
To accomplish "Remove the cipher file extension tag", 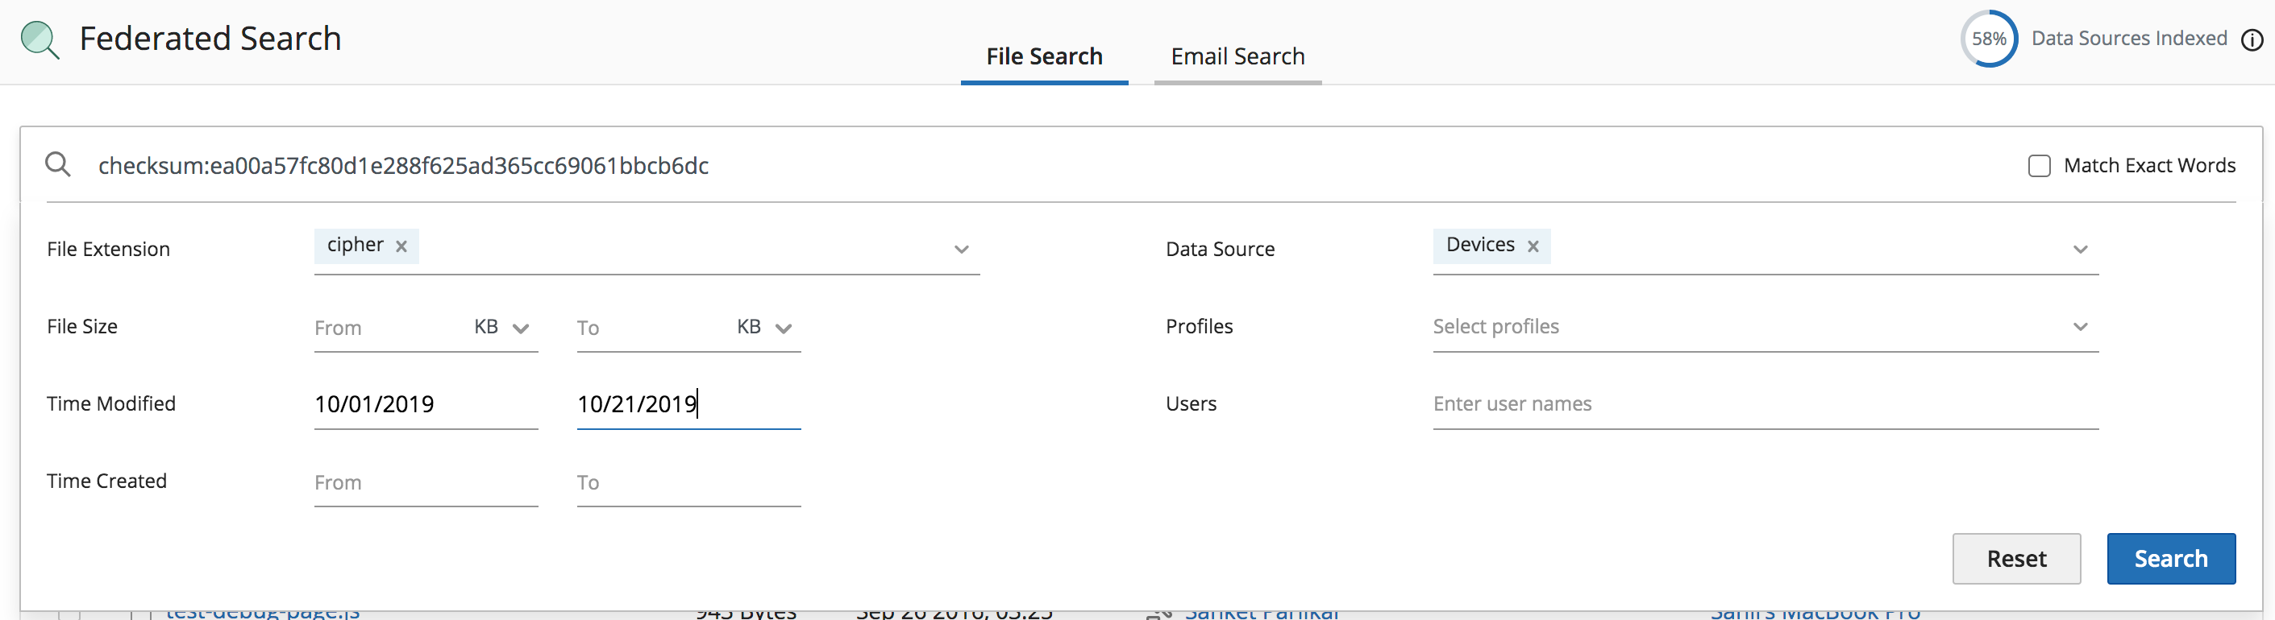I will [x=401, y=246].
